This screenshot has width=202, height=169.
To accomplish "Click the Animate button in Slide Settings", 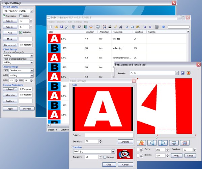I will click(x=125, y=142).
